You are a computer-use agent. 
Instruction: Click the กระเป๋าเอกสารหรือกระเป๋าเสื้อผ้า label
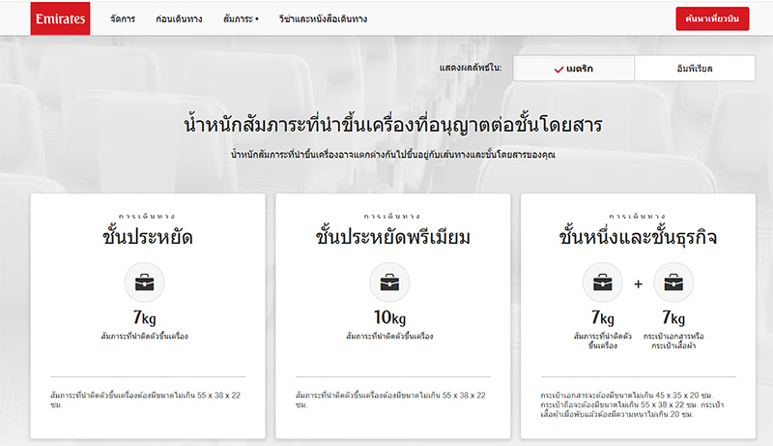(673, 341)
